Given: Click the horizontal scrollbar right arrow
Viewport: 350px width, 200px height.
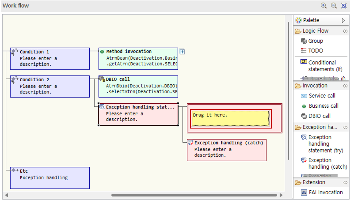Looking at the screenshot, I should [x=281, y=195].
